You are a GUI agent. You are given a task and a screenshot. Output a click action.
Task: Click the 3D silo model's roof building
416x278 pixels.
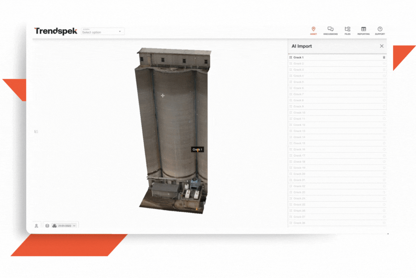174,58
